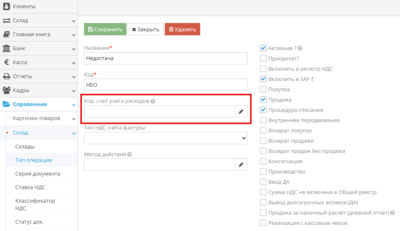This screenshot has width=400, height=231.
Task: Click help icon beside Метод действия label
Action: [130, 155]
